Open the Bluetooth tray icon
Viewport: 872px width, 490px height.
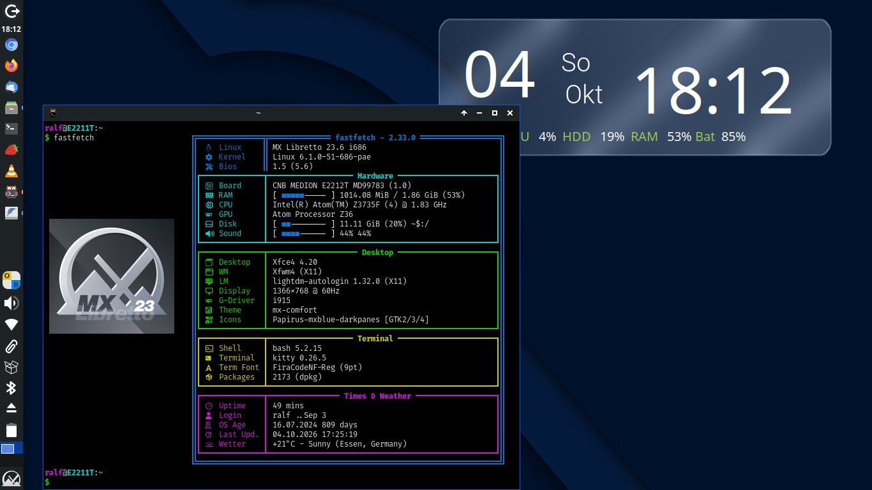pos(11,388)
